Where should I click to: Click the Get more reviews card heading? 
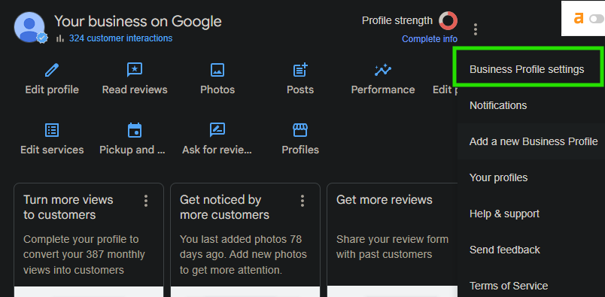[x=385, y=200]
